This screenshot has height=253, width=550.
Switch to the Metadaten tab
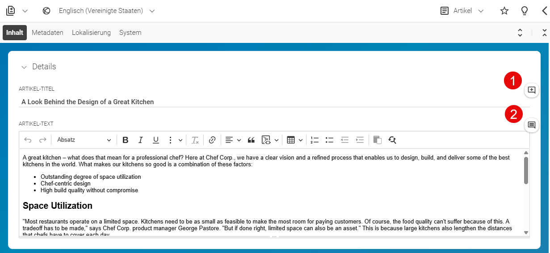click(47, 33)
